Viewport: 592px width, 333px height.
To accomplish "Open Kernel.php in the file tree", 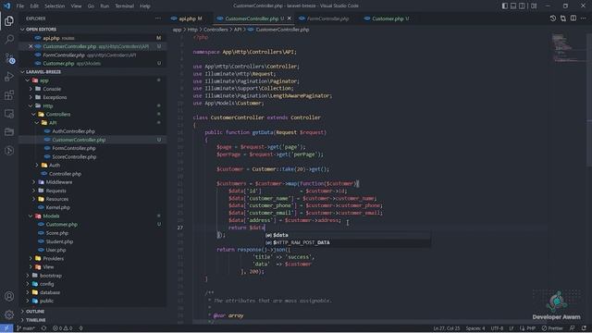I will click(x=57, y=207).
